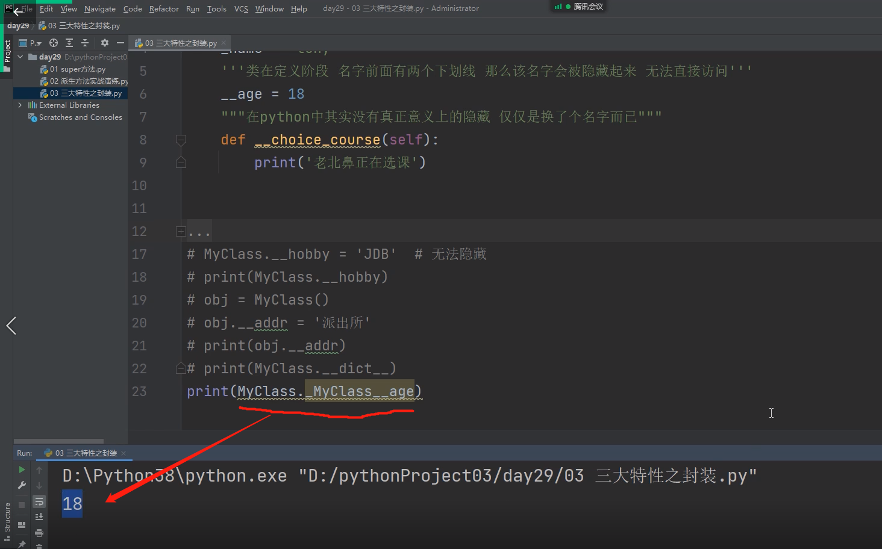Collapse the day29 folder node
This screenshot has width=882, height=549.
pyautogui.click(x=20, y=57)
